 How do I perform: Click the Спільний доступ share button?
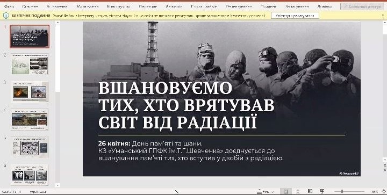pyautogui.click(x=363, y=6)
